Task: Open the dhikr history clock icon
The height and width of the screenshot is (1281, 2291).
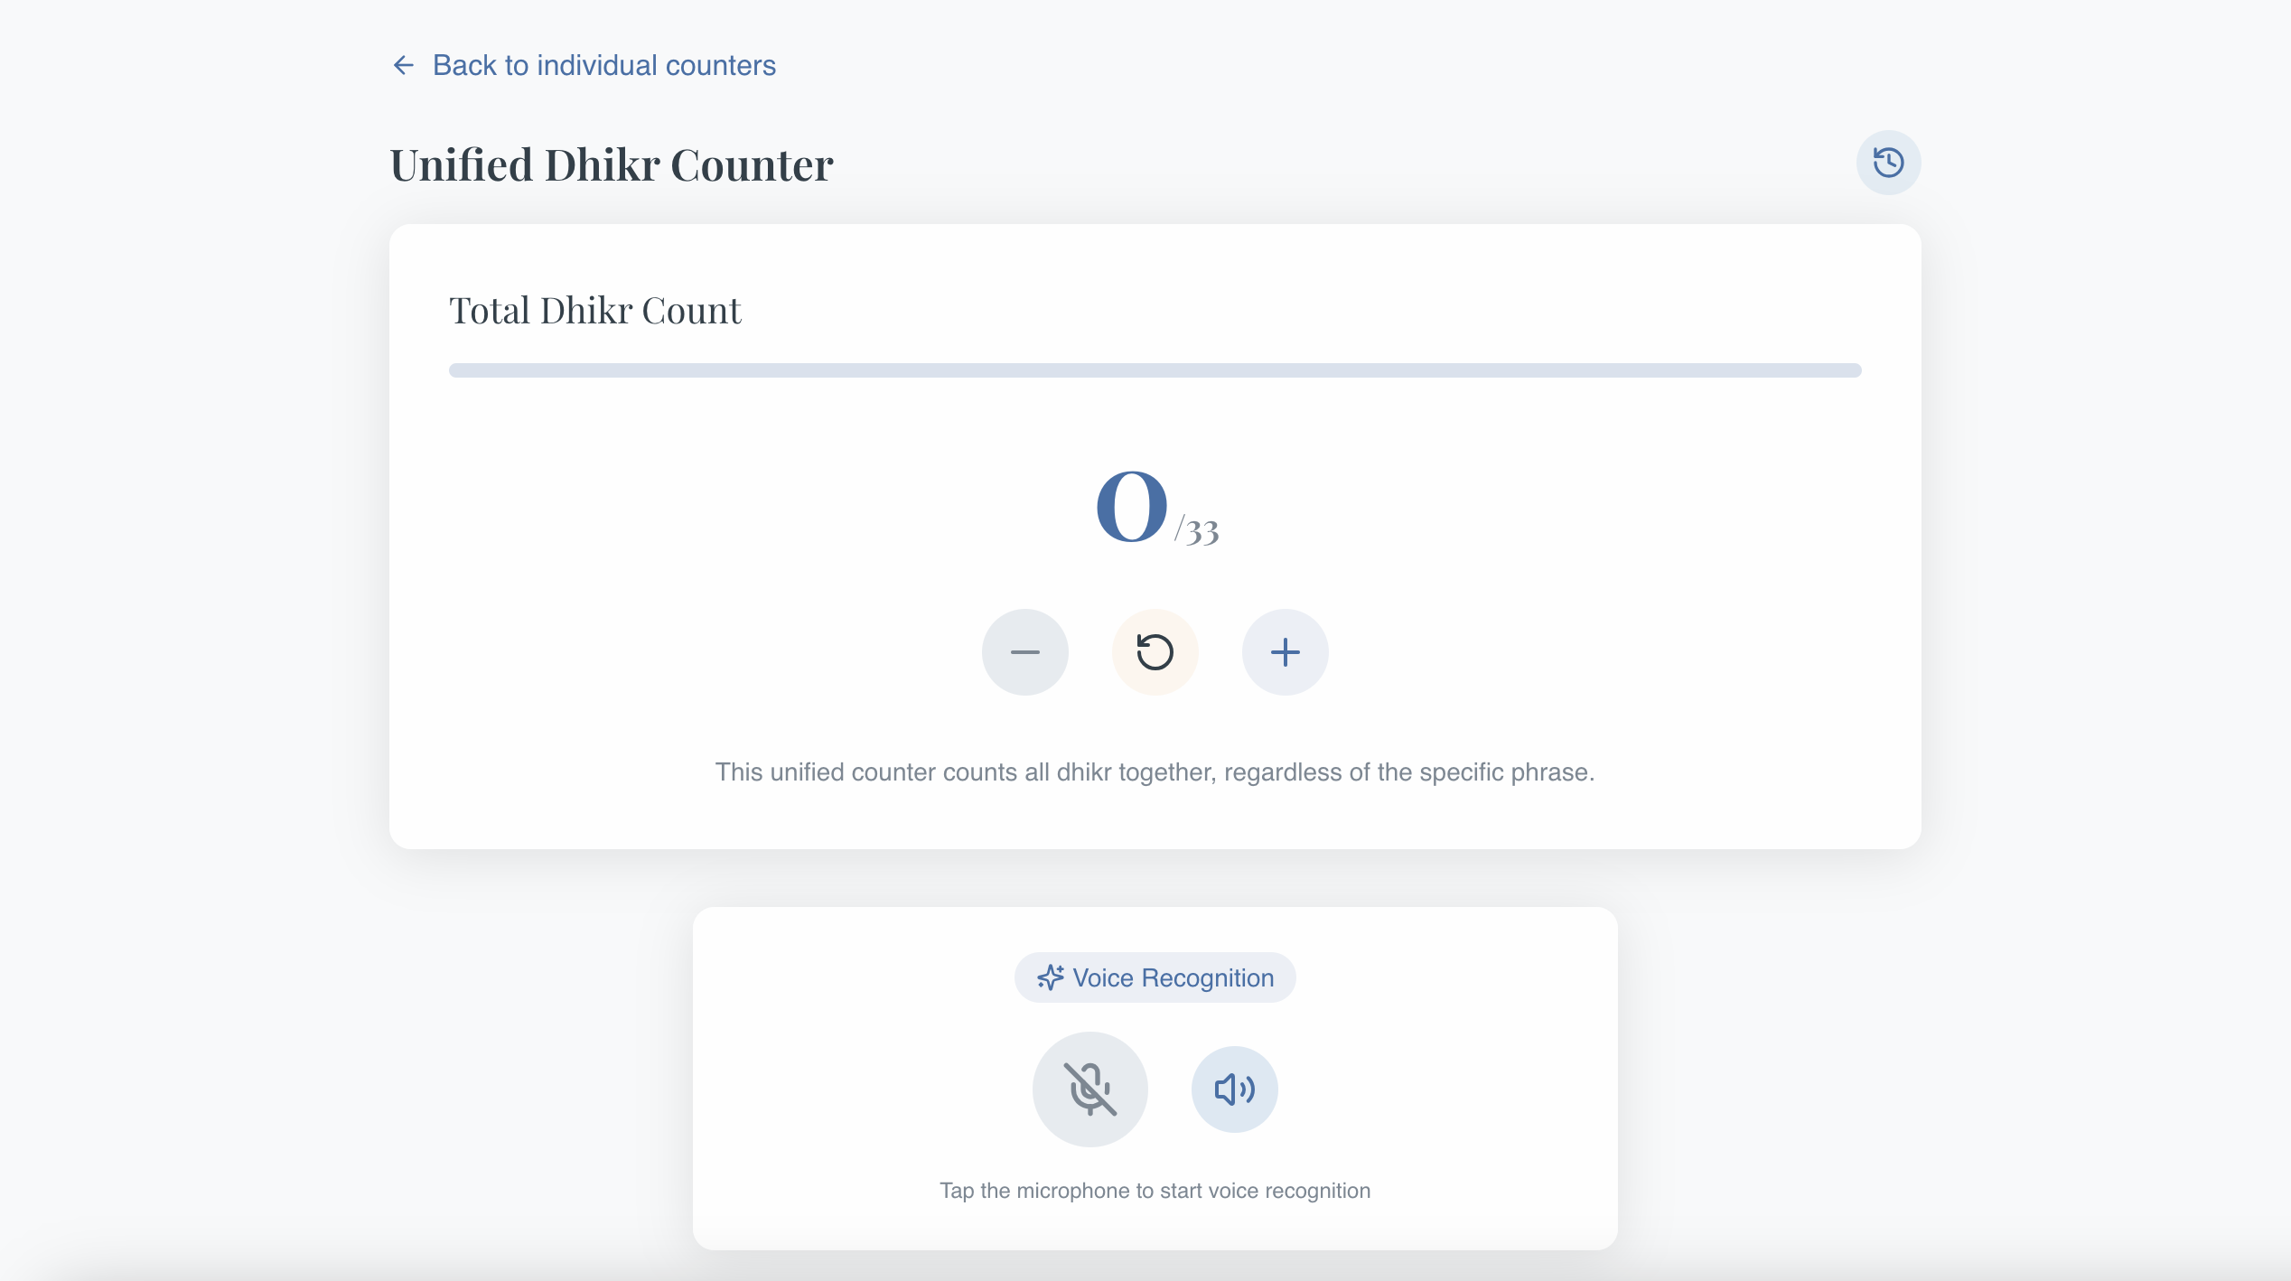Action: pyautogui.click(x=1888, y=163)
